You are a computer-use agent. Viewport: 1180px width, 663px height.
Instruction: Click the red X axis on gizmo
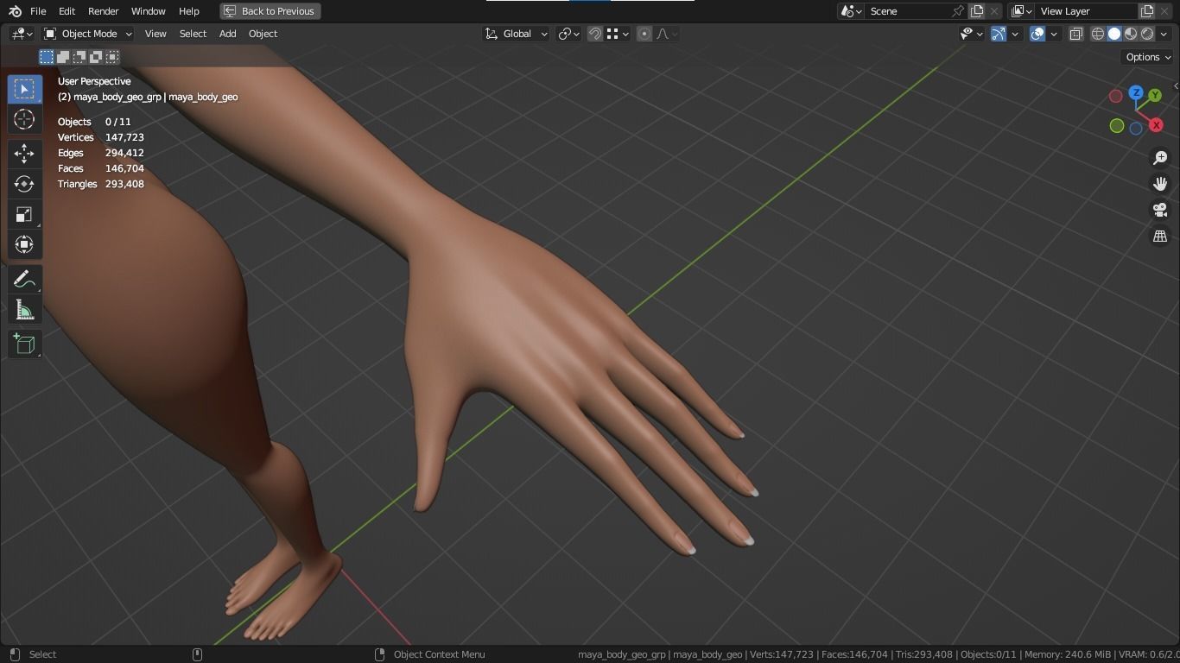1156,125
